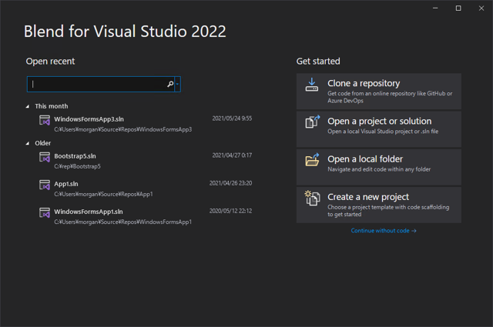The height and width of the screenshot is (327, 493).
Task: Click the Bootstrap5.sln solution file icon
Action: 45,157
